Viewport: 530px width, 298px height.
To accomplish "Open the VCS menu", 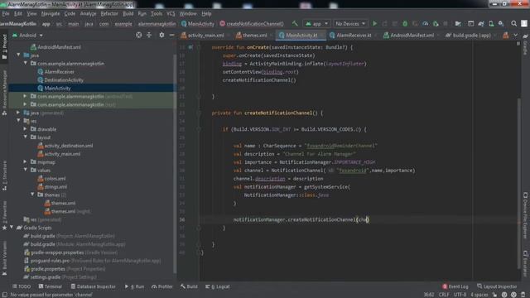I will click(171, 13).
